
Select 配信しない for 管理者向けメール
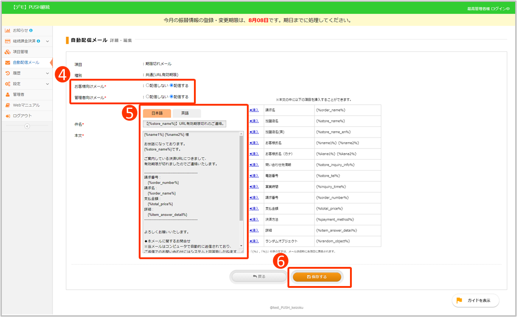point(147,97)
